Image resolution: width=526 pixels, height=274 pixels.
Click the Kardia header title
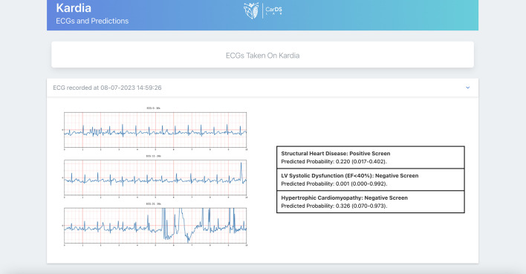coord(74,7)
